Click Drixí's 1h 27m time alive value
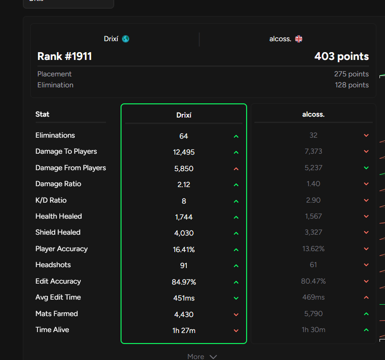Image resolution: width=385 pixels, height=360 pixels. pyautogui.click(x=184, y=331)
